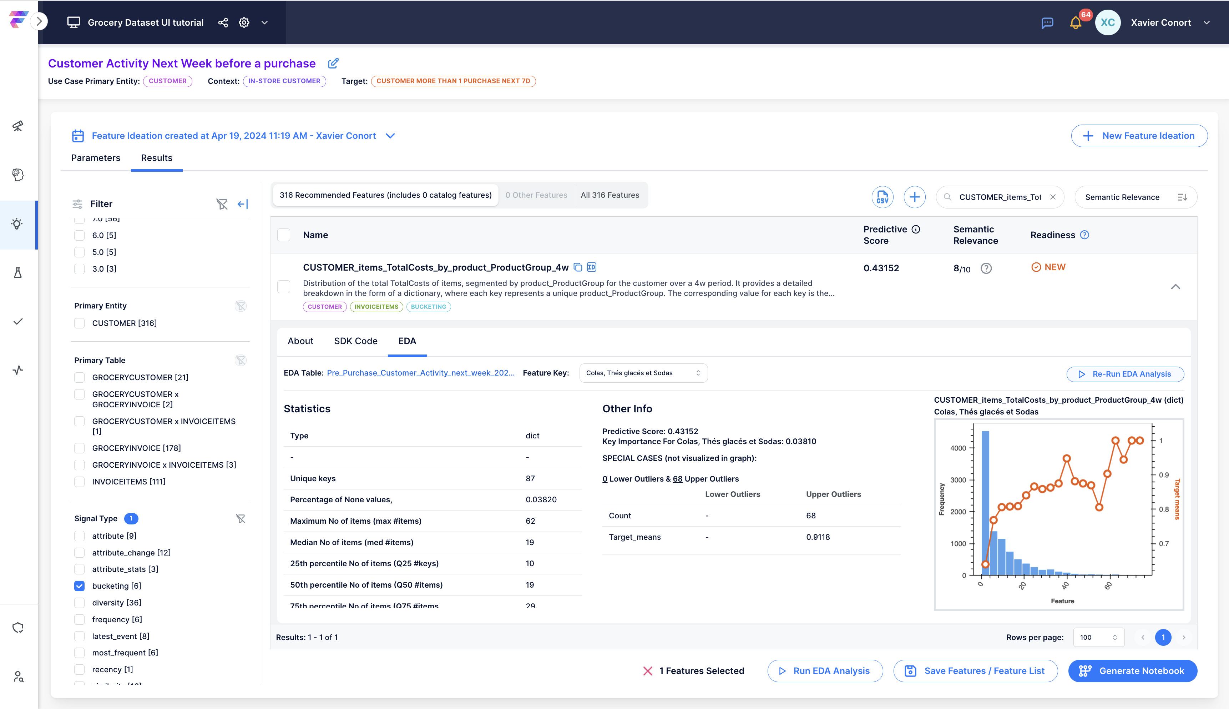
Task: Open the pulse activity sidebar icon
Action: click(18, 370)
